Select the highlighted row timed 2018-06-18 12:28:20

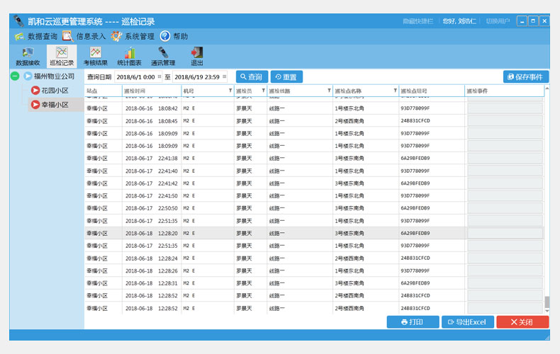click(314, 234)
